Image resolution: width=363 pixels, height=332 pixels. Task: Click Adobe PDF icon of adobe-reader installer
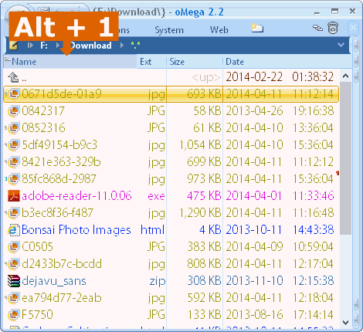pos(14,196)
